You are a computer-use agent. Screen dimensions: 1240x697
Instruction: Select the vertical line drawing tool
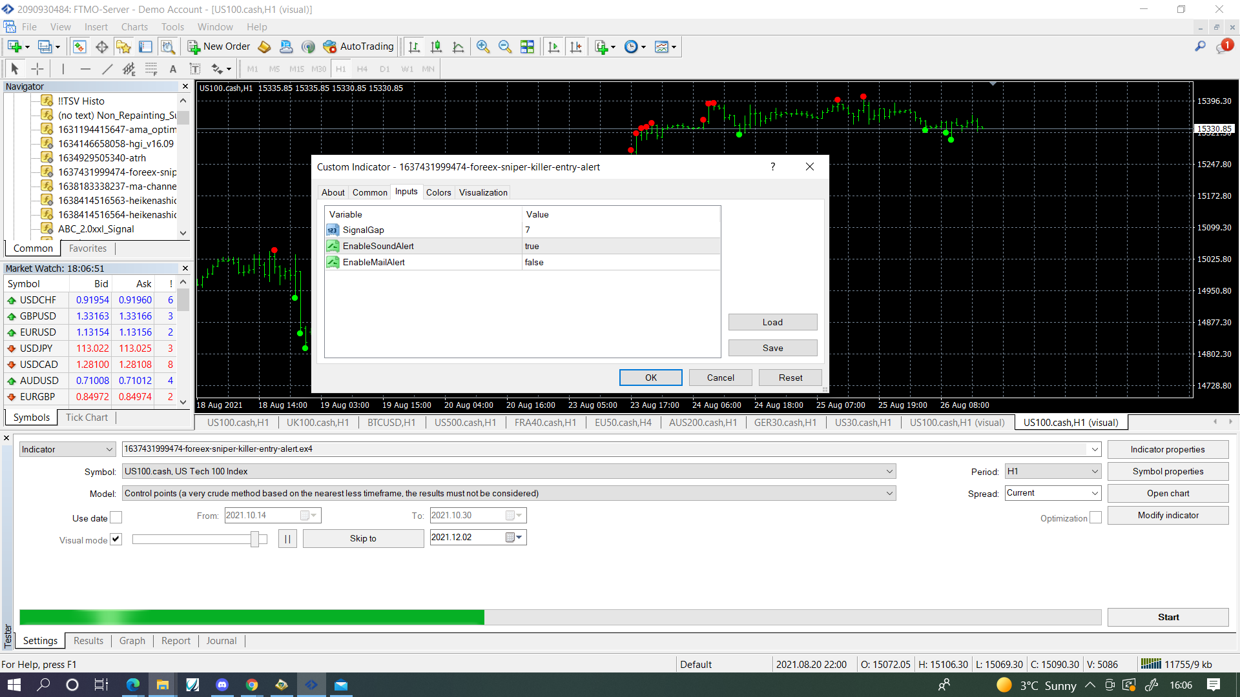click(x=63, y=68)
